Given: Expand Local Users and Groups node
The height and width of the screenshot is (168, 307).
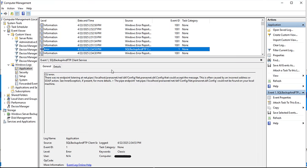Looking at the screenshot, I should tap(4, 99).
